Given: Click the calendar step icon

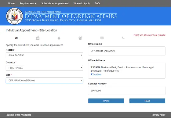Looking at the screenshot, I should coord(38,38).
